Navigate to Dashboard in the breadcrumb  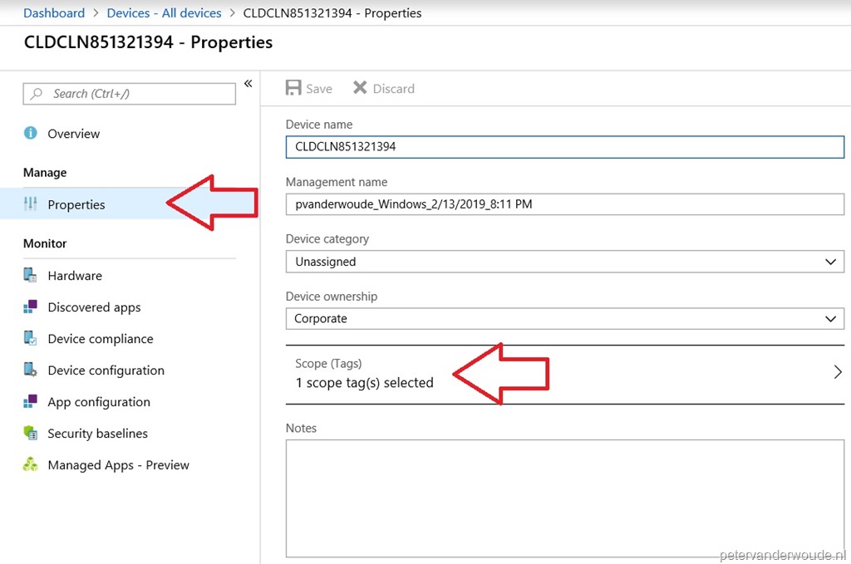pos(54,12)
